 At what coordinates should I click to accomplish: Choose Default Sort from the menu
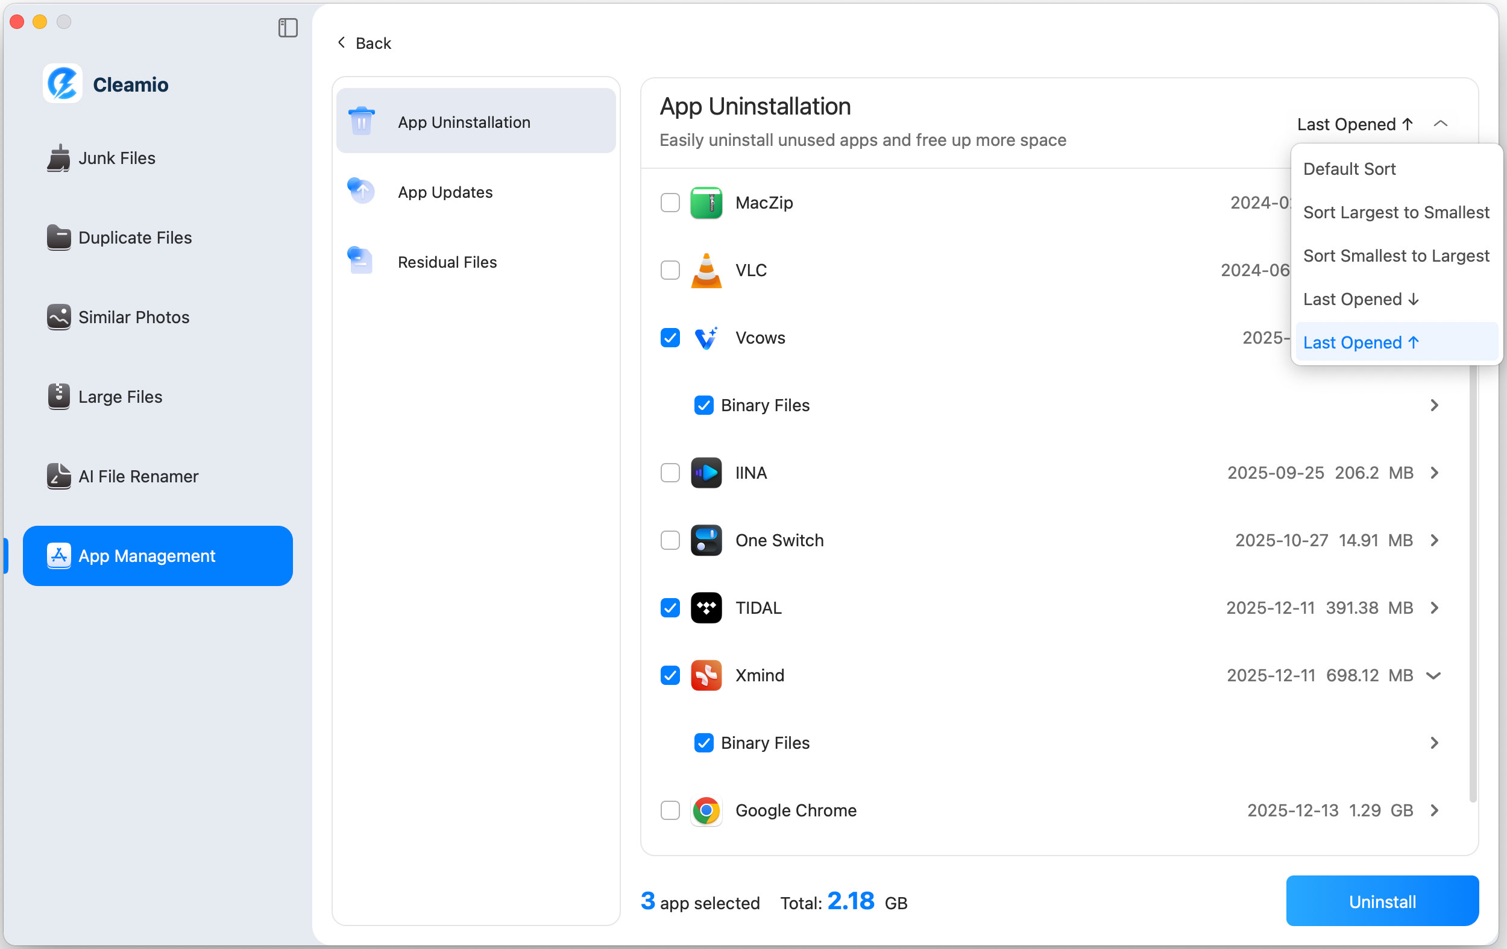[x=1348, y=168]
